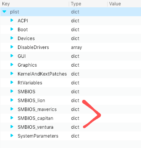
Task: Expand the SMBIOS_capitan row triangle
Action: (x=12, y=118)
